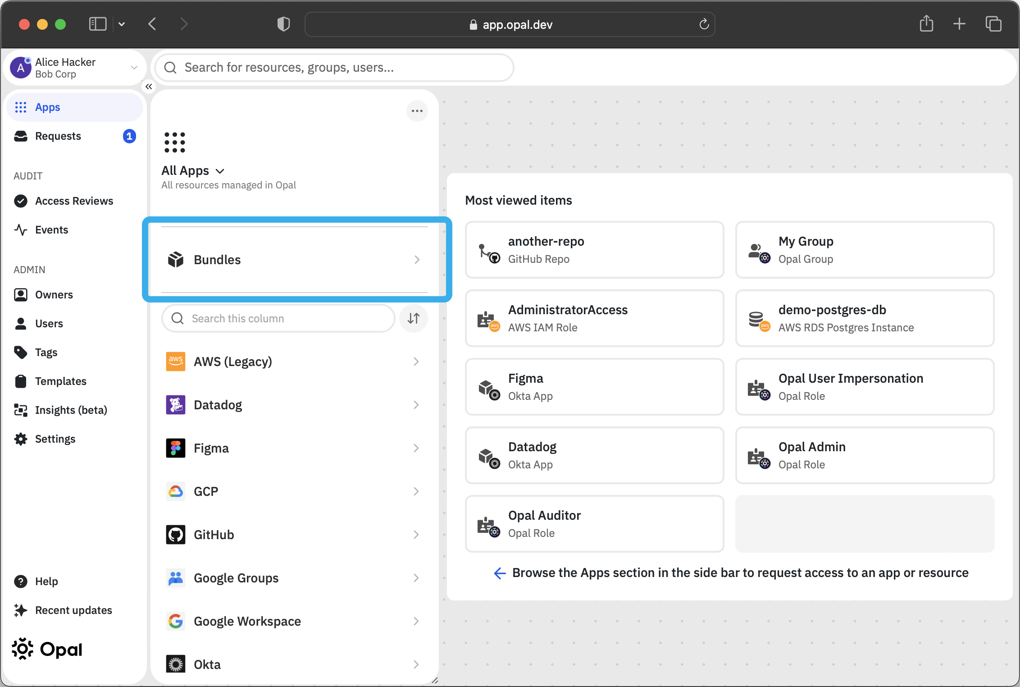
Task: Click the Search this column field
Action: pos(278,318)
